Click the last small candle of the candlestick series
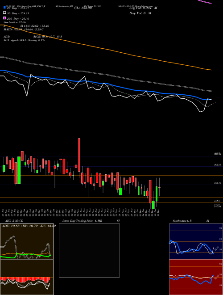 (x=159, y=188)
